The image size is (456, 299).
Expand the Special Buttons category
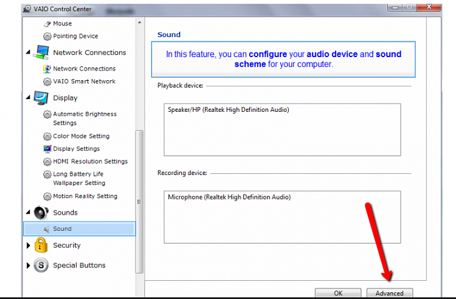28,266
